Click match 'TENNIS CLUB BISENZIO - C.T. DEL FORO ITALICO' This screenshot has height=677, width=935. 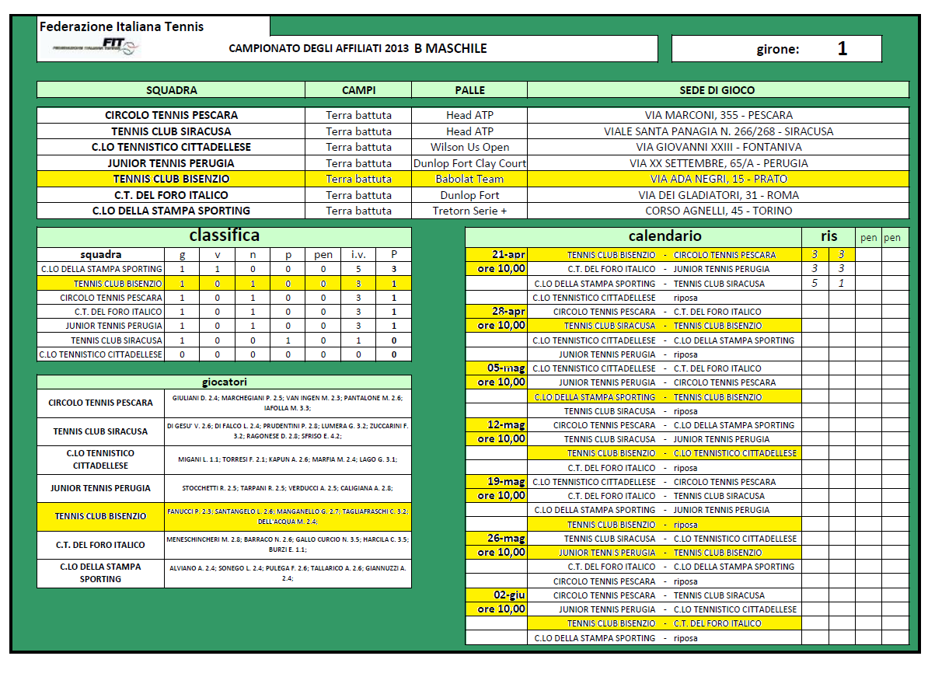tap(665, 623)
